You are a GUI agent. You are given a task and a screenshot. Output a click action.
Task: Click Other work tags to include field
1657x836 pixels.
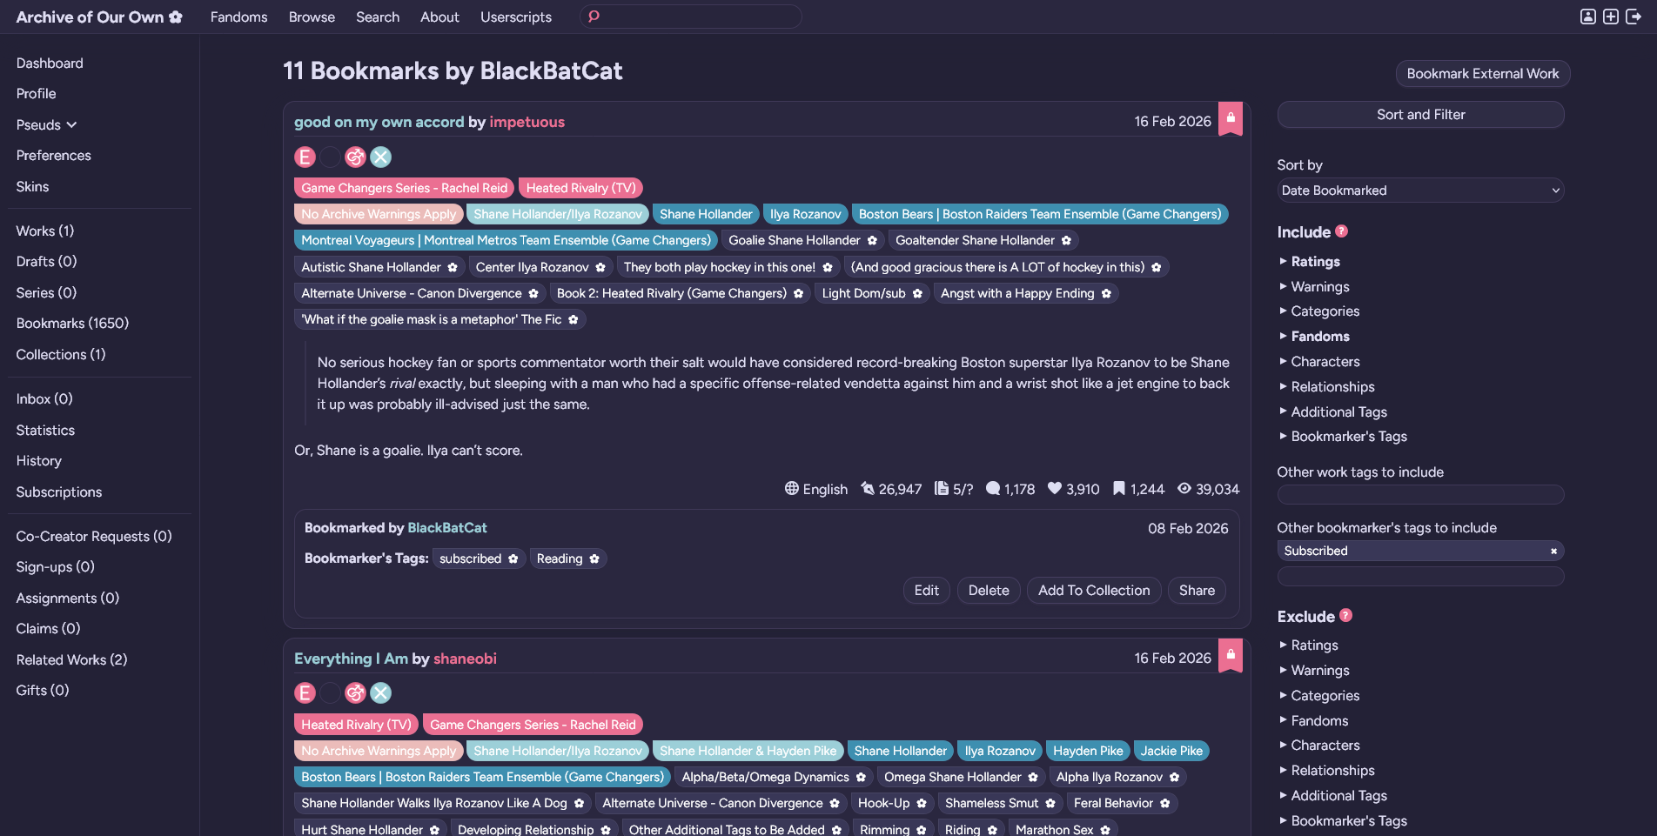(x=1420, y=494)
